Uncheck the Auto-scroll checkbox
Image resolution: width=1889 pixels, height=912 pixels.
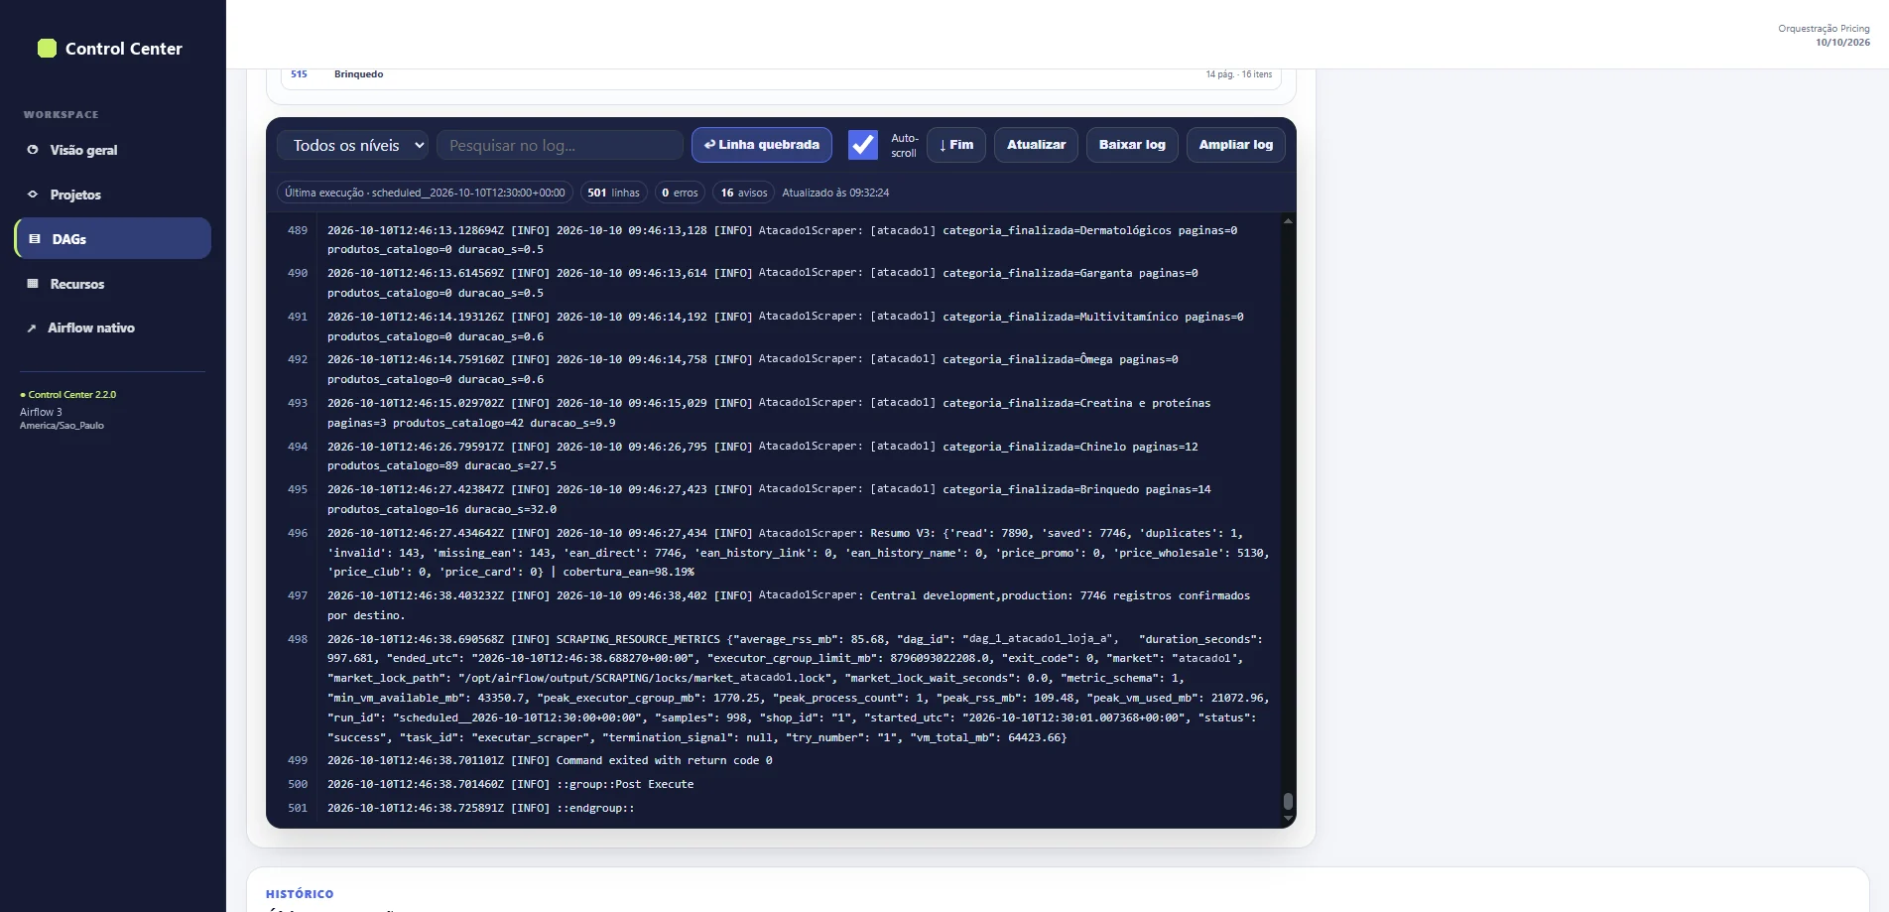(x=863, y=145)
